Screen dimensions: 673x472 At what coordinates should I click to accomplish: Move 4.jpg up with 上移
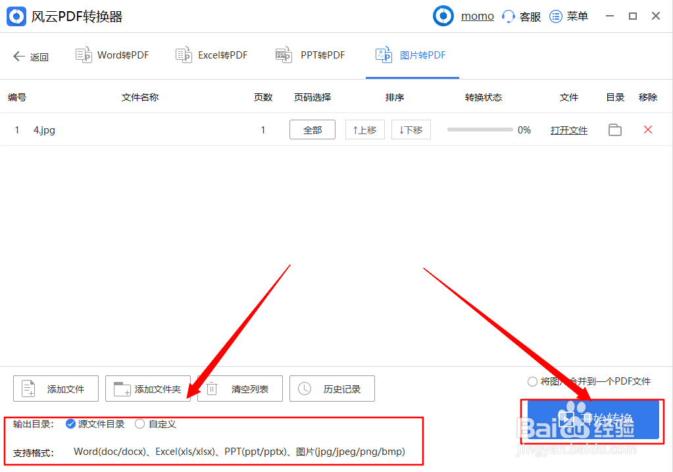[364, 130]
